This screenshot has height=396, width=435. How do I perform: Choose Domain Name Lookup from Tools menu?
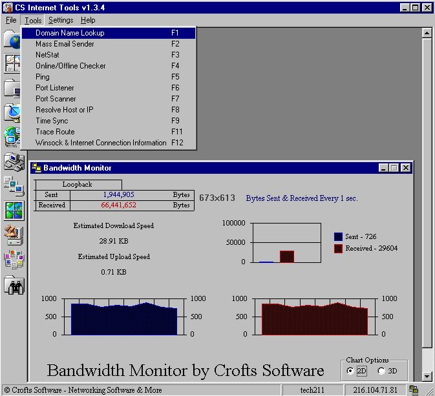70,33
